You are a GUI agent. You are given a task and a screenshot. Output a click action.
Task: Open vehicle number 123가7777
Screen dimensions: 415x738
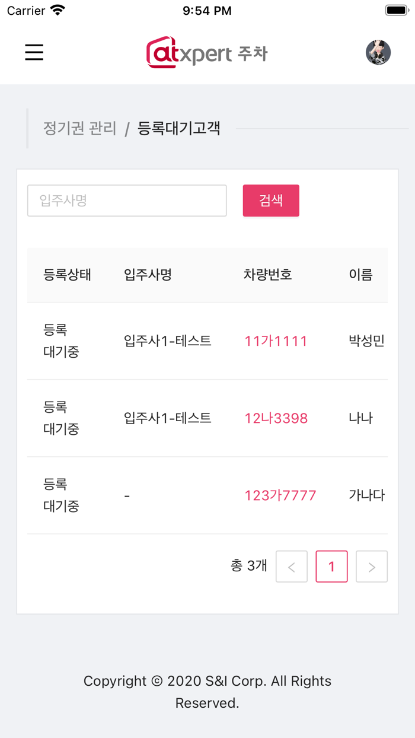(280, 495)
